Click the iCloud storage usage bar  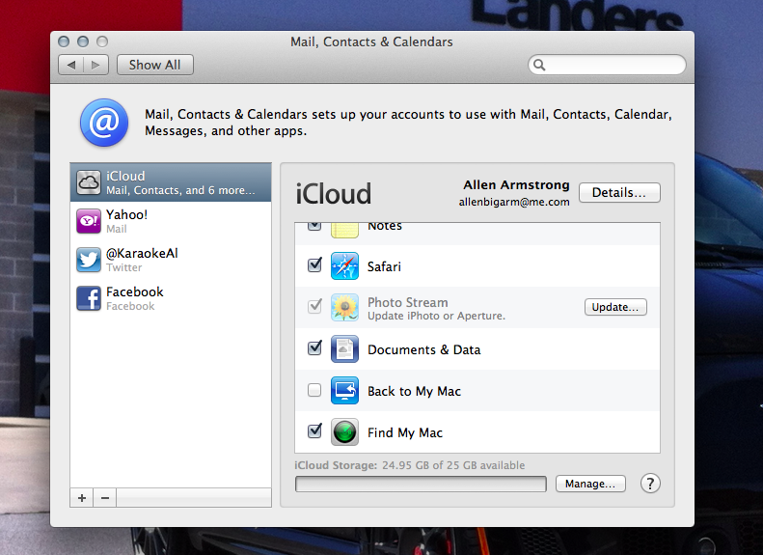(421, 484)
